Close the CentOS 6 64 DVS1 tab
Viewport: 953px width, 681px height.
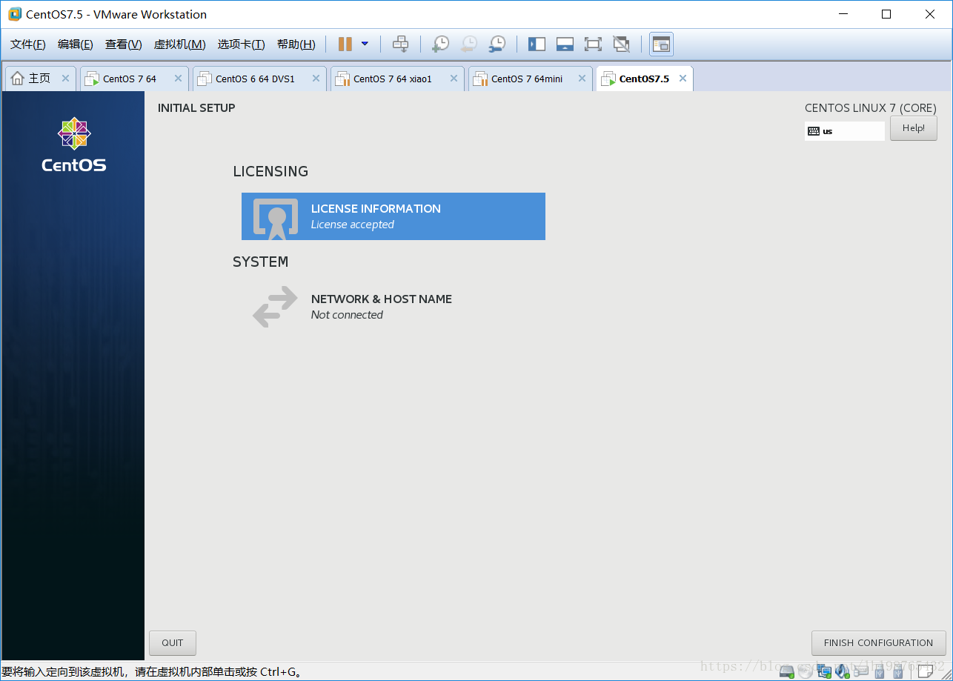(x=316, y=79)
